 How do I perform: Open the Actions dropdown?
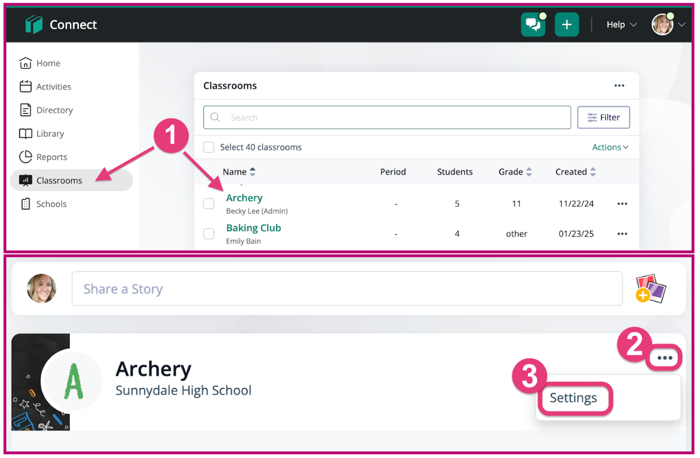pyautogui.click(x=610, y=147)
